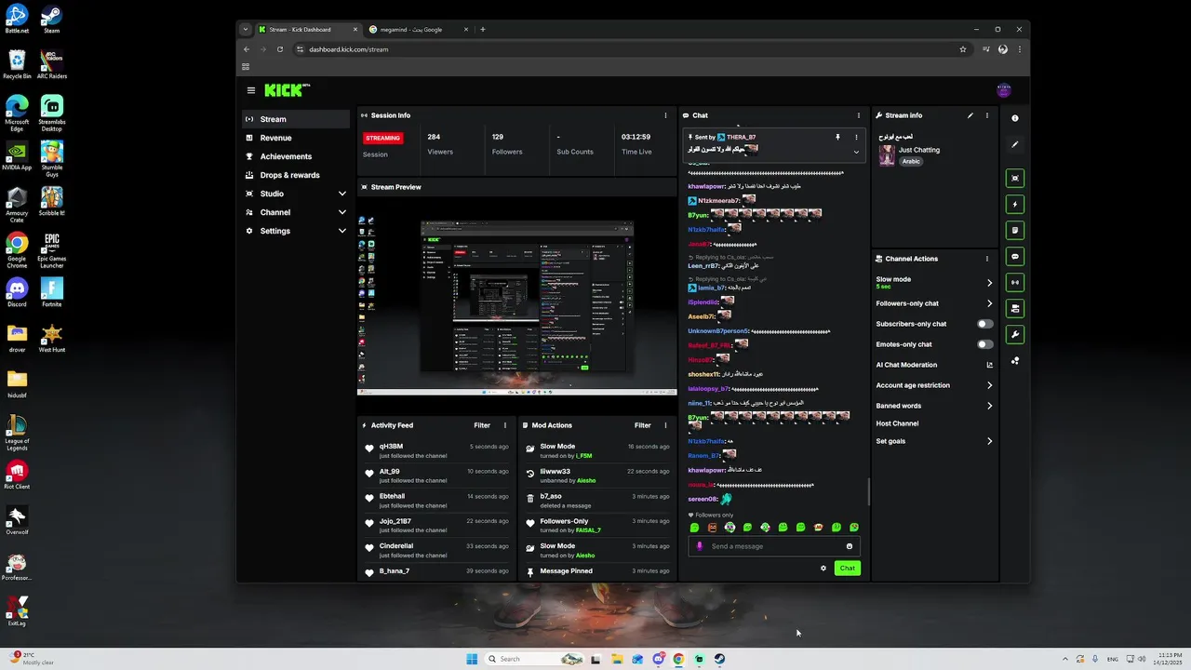The image size is (1191, 670).
Task: Open Channel Actions three-dot menu
Action: (987, 259)
